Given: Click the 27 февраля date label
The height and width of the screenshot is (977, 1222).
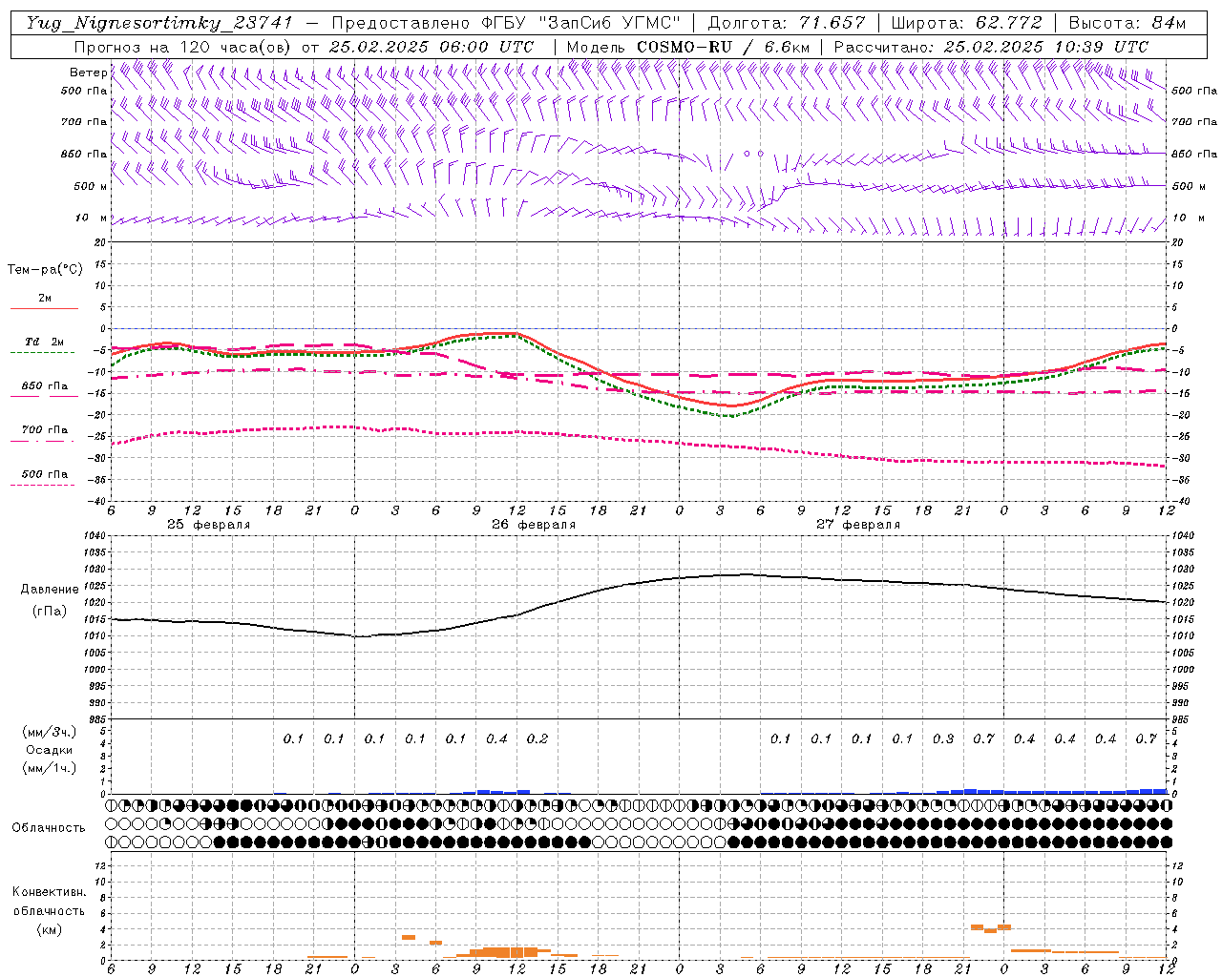Looking at the screenshot, I should pos(858,525).
